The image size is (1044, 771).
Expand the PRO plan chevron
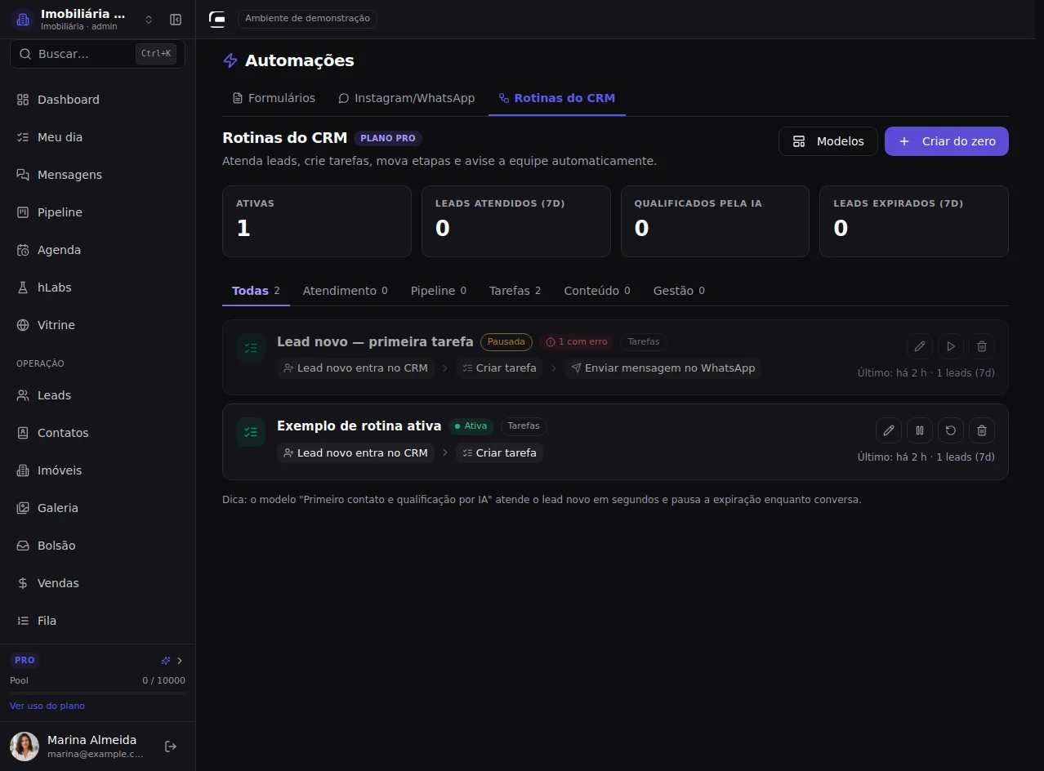tap(180, 661)
